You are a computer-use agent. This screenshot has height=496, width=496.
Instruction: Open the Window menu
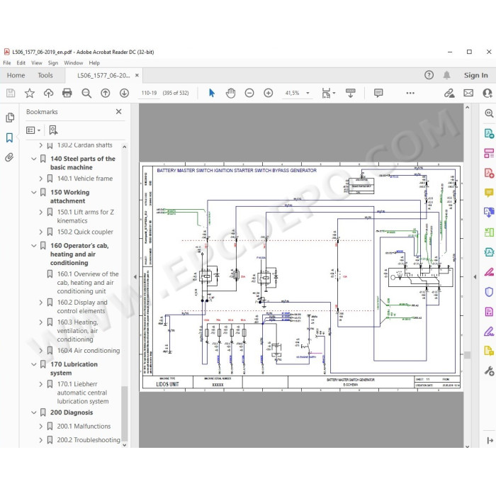click(x=74, y=63)
